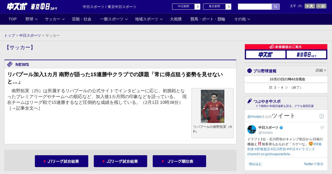Increase text size with ＋大 button
Image resolution: width=332 pixels, height=174 pixels.
(310, 6)
